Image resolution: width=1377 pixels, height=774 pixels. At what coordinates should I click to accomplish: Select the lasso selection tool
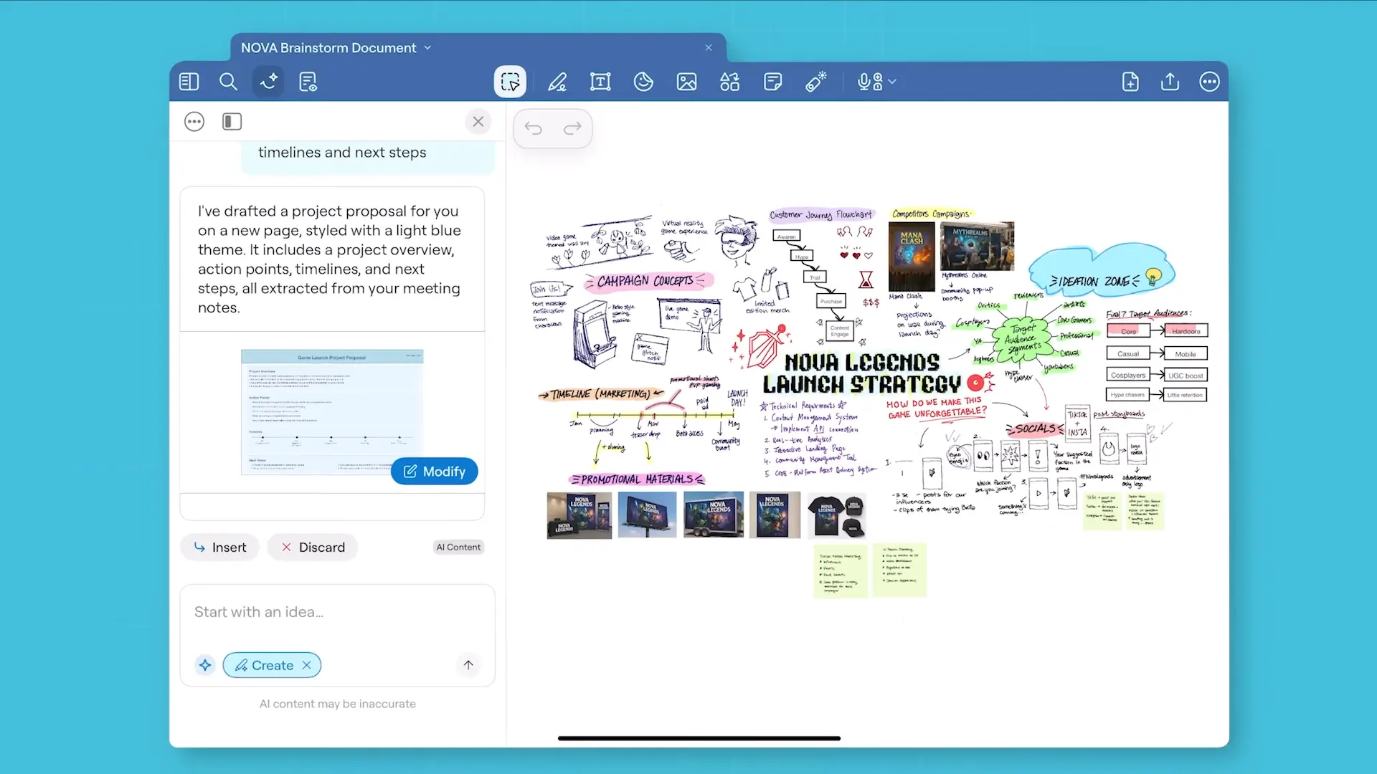510,82
